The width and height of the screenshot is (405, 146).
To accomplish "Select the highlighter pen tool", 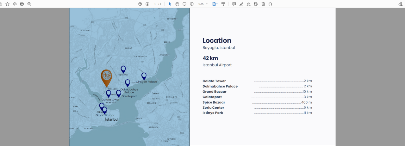I will 241,4.
